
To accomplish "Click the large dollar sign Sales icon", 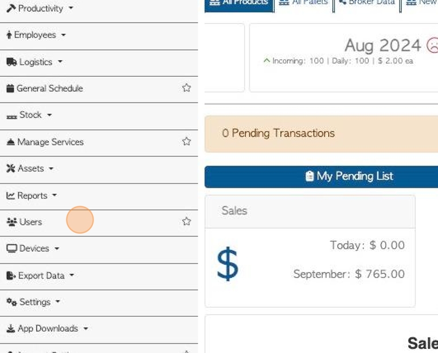I will click(x=228, y=264).
